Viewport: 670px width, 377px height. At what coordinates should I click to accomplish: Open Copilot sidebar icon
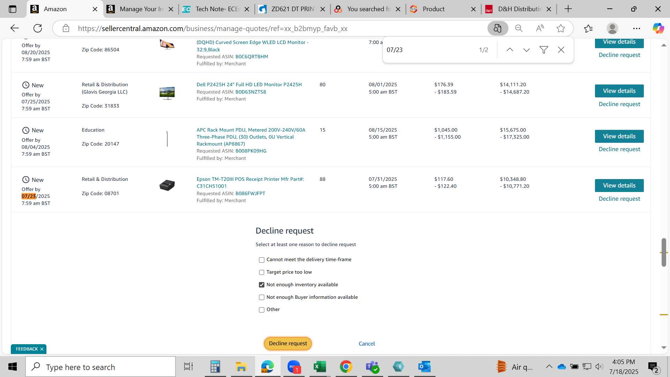[x=658, y=28]
